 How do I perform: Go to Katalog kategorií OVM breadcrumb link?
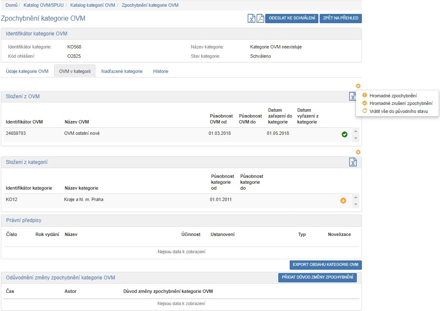click(92, 5)
